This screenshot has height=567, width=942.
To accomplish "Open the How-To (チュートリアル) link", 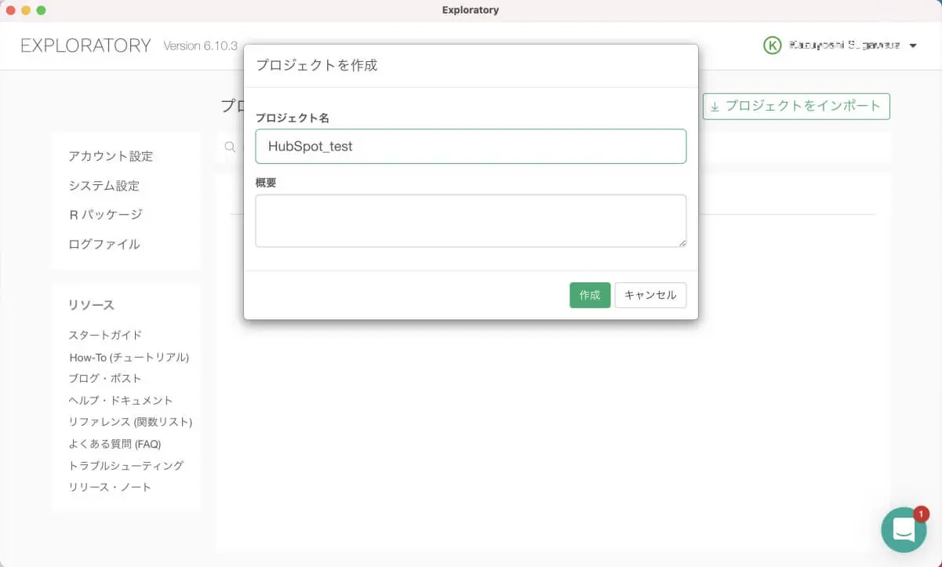I will (129, 358).
